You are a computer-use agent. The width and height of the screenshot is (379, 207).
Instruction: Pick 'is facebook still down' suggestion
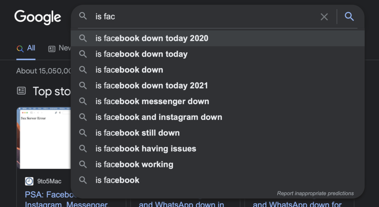coord(137,133)
